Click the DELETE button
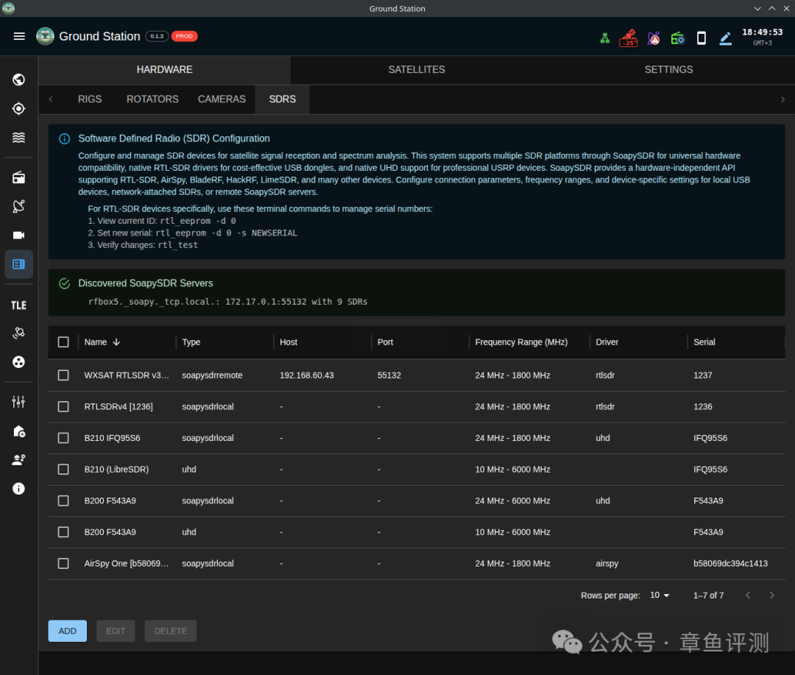 click(x=170, y=631)
